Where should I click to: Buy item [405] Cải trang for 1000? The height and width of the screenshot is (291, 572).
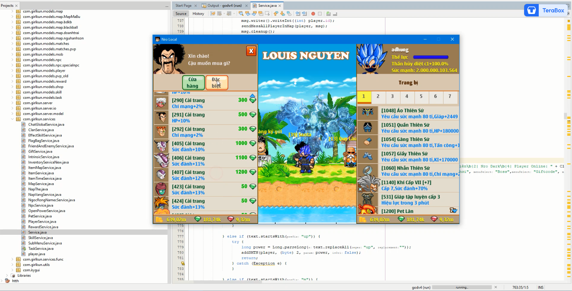point(206,146)
